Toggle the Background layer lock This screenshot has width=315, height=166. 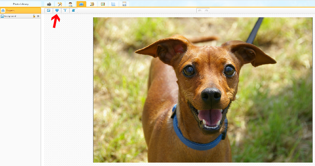pyautogui.click(x=34, y=16)
